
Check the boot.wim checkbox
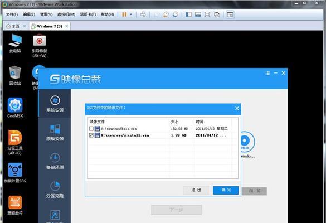(91, 129)
